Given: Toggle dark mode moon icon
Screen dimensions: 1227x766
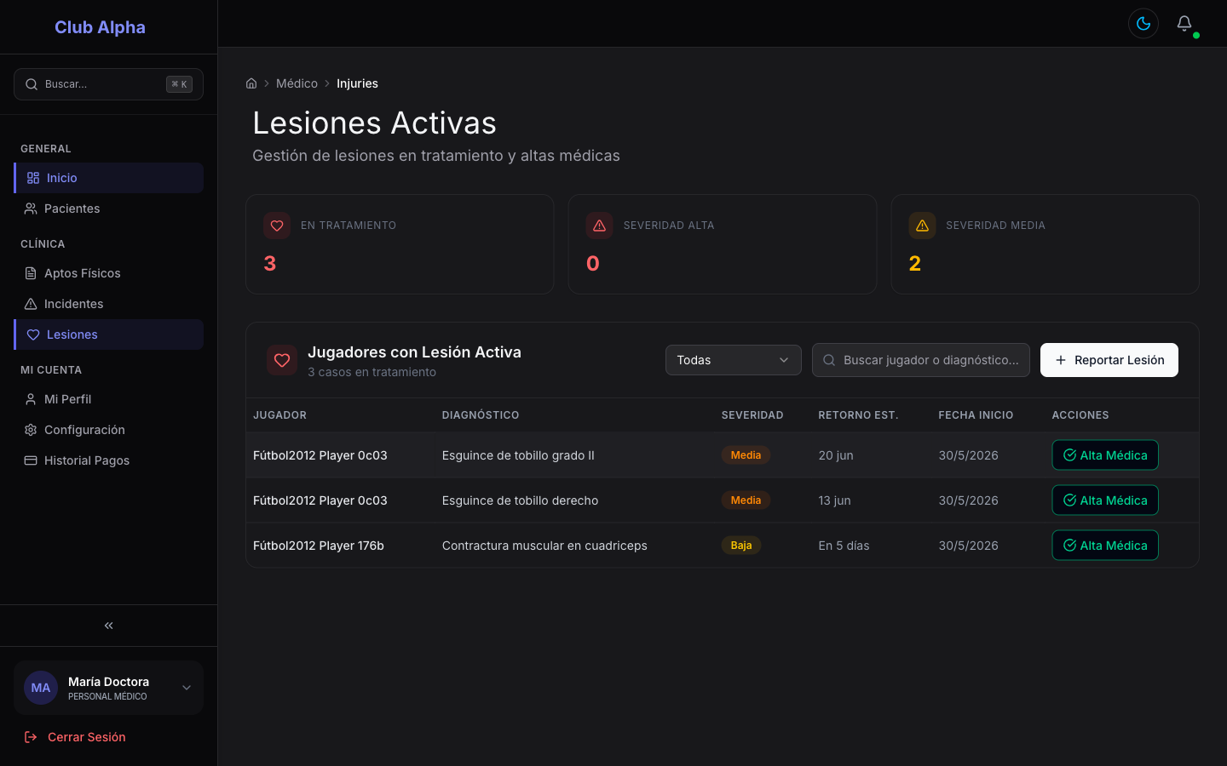Looking at the screenshot, I should point(1143,24).
